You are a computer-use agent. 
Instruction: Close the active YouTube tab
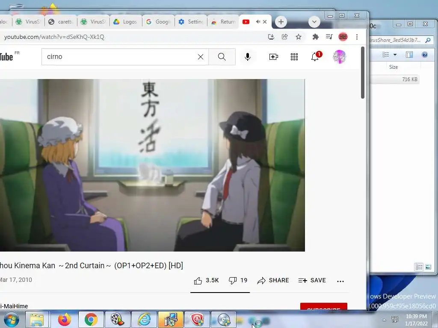265,22
